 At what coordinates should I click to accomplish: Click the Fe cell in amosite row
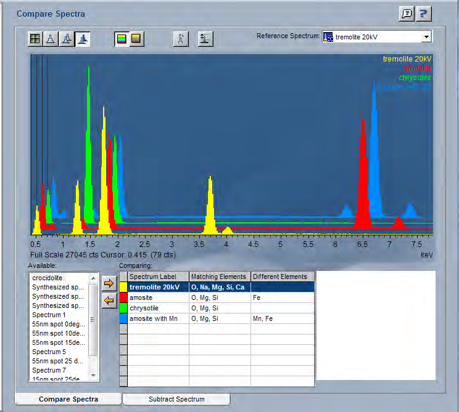pos(283,297)
